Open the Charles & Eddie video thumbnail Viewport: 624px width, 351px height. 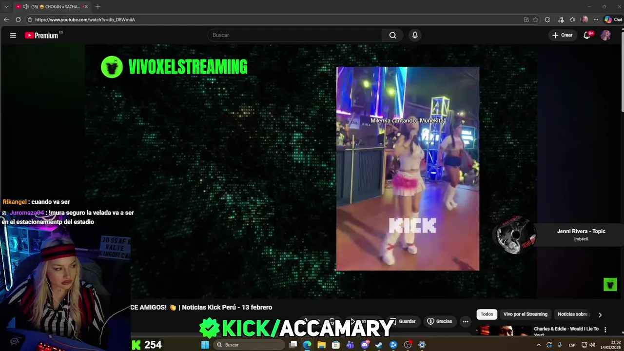pyautogui.click(x=504, y=331)
